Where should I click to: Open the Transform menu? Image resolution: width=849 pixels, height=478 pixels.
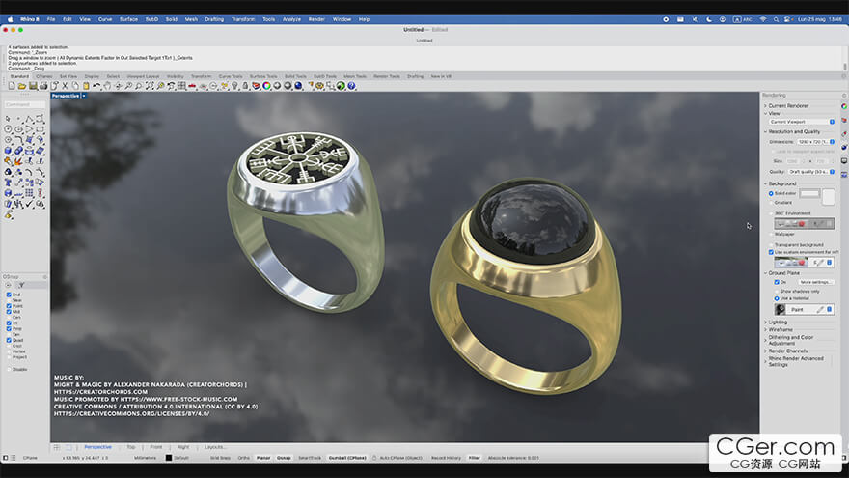click(x=243, y=19)
